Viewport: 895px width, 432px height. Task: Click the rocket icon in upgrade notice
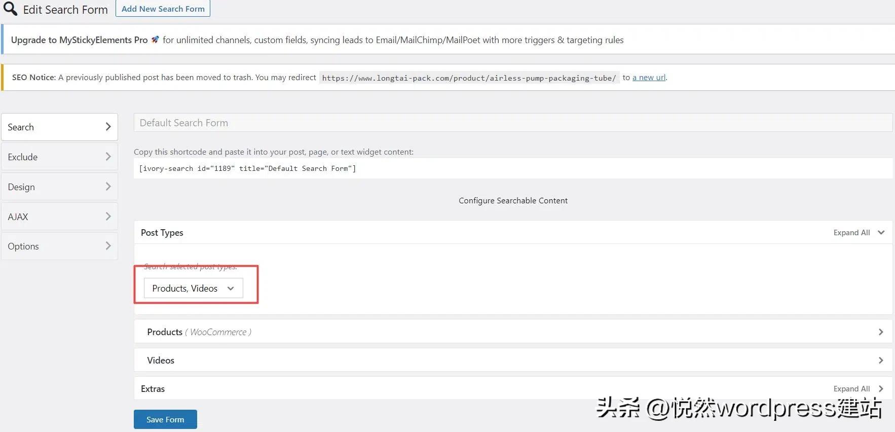click(155, 40)
